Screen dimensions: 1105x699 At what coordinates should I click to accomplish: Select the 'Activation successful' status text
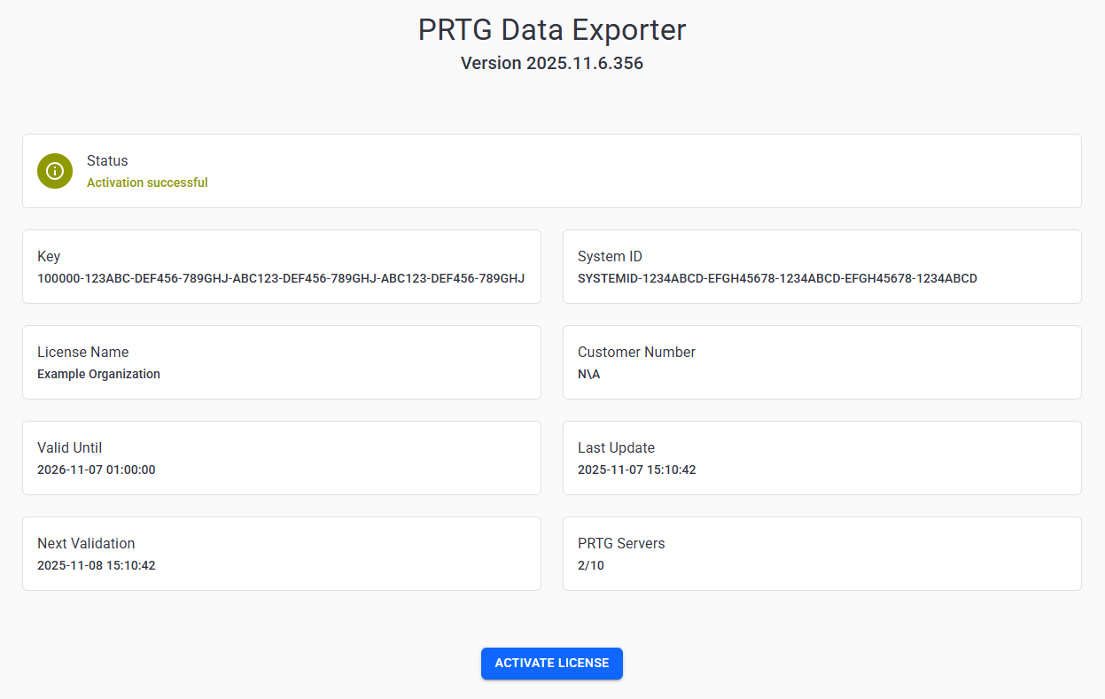147,183
